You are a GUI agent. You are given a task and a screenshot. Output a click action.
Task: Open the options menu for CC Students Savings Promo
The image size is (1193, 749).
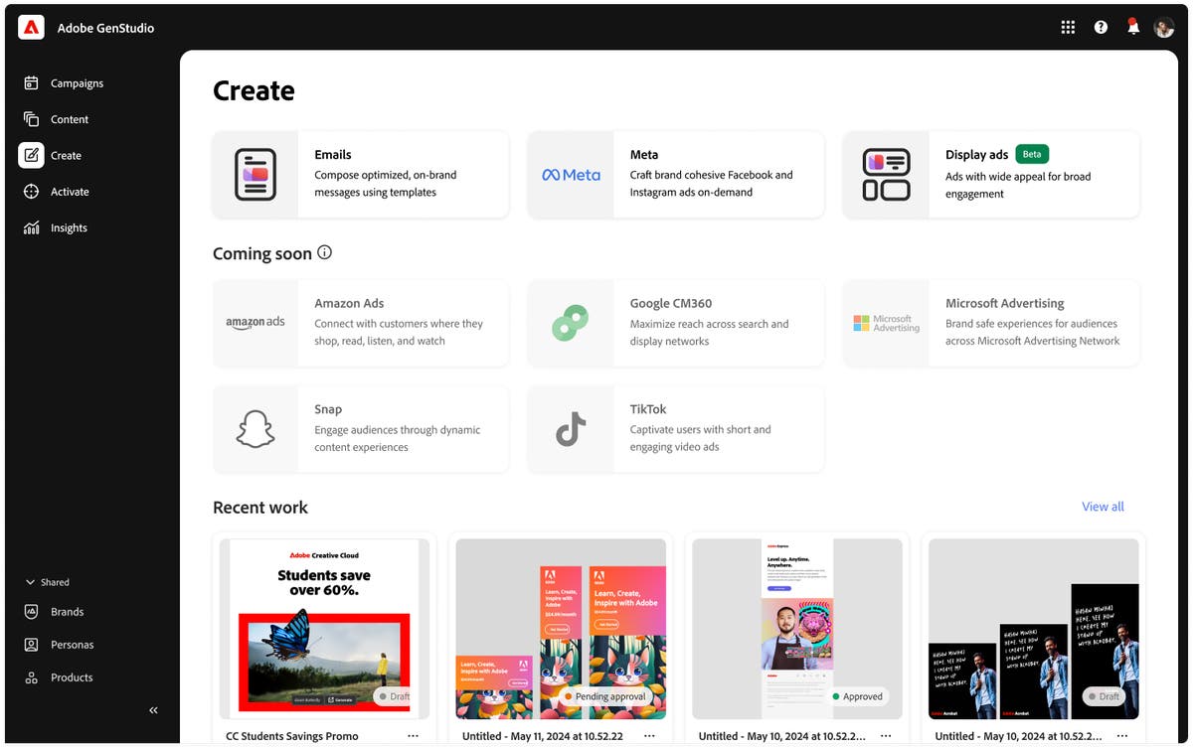tap(413, 736)
